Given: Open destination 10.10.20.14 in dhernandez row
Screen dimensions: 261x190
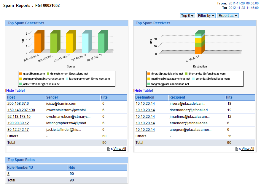Looking at the screenshot, I should pos(145,110).
